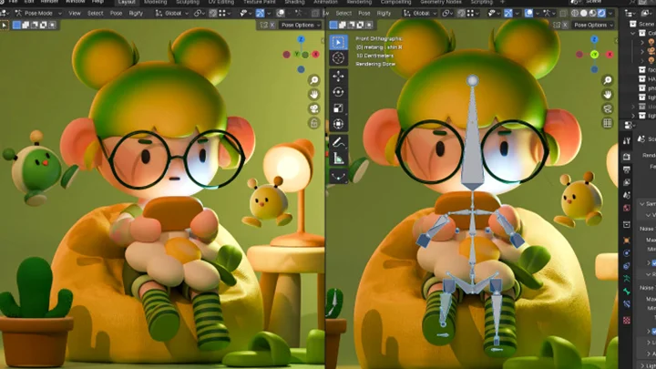Open pivot point dropdown in right viewport
This screenshot has width=656, height=369.
447,14
